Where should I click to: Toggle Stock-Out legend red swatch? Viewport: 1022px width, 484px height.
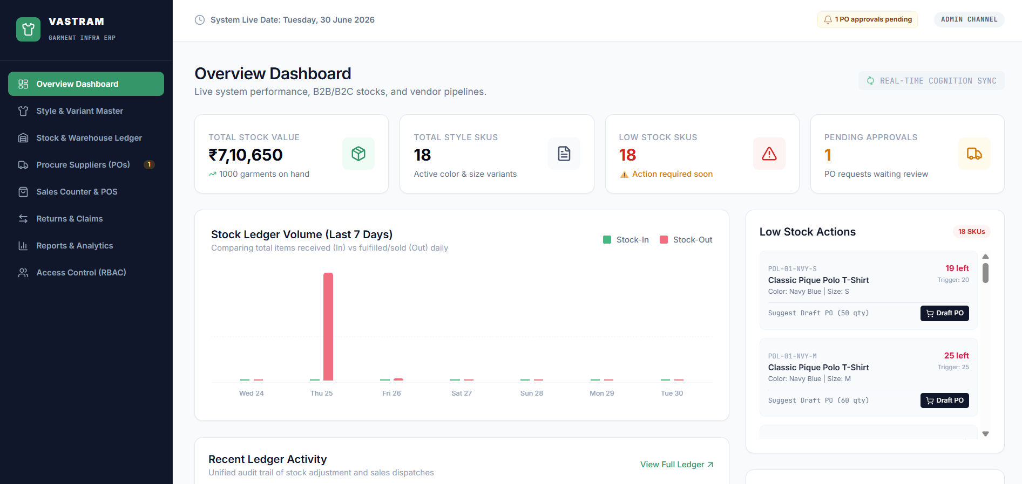point(664,240)
